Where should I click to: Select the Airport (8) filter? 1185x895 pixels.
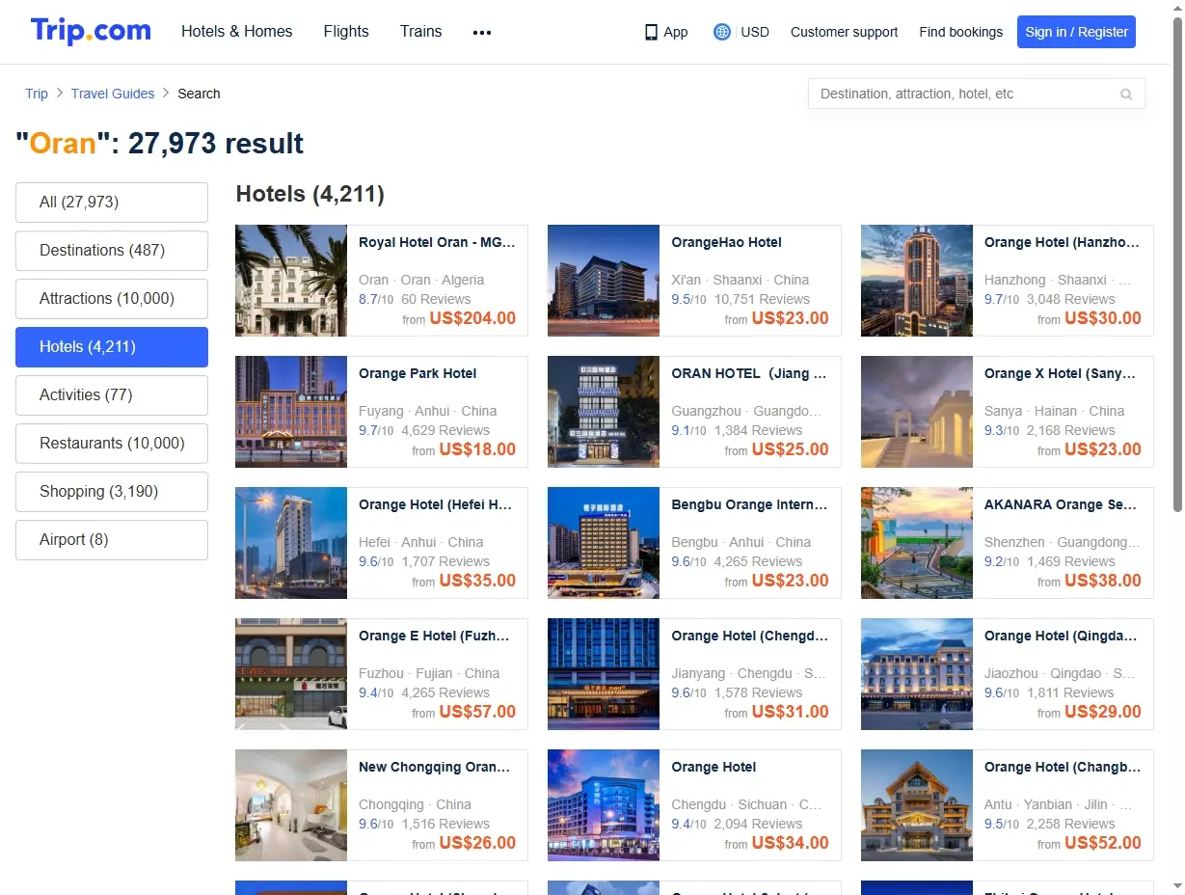[112, 540]
